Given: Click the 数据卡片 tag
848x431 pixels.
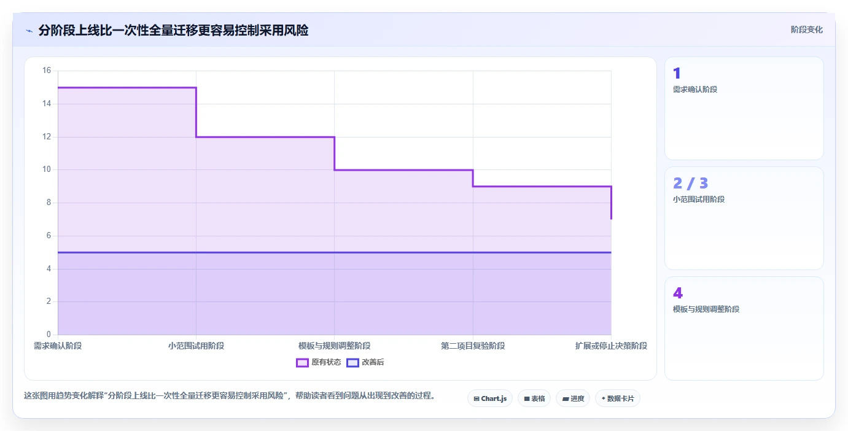Looking at the screenshot, I should [x=618, y=398].
